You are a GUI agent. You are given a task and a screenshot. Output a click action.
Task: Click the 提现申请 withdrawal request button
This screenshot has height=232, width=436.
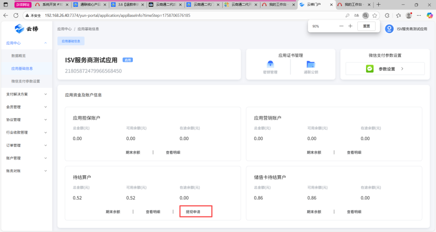tap(196, 212)
